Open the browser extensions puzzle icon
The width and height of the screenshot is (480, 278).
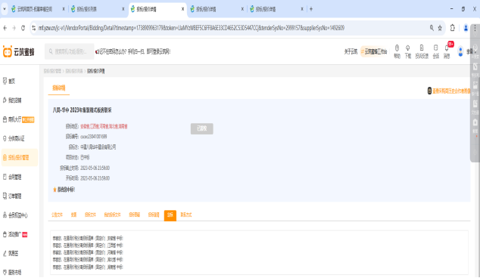[x=453, y=28]
